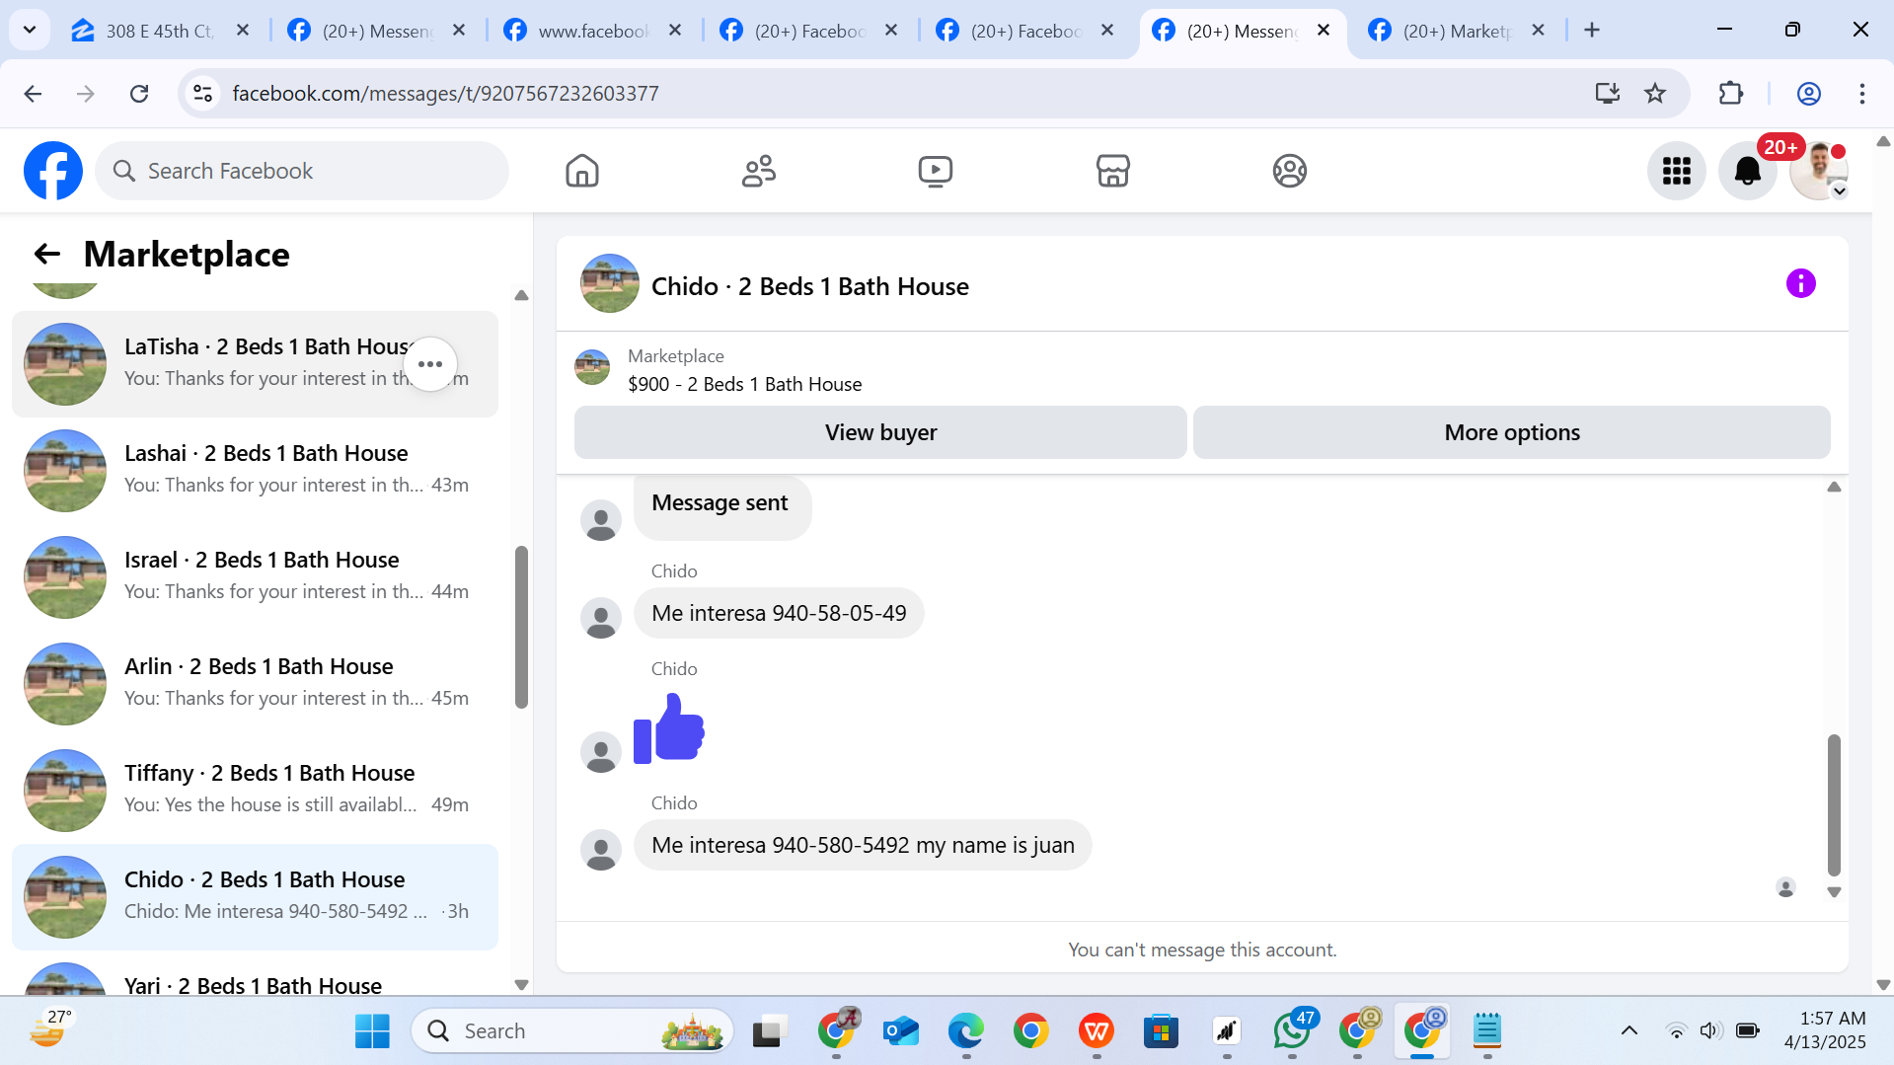Click the conversation list scrollbar thumb
The image size is (1894, 1065).
(x=521, y=628)
